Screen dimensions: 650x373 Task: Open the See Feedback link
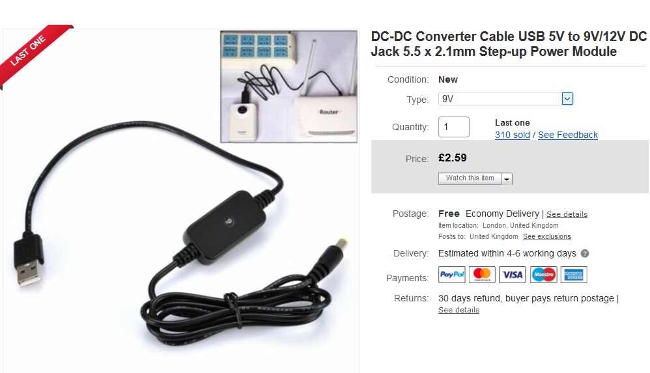[x=568, y=135]
